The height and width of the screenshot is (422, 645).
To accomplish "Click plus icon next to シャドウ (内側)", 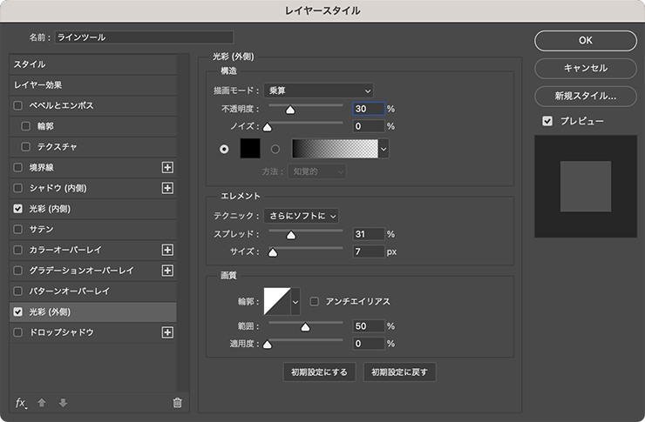I will pos(167,188).
